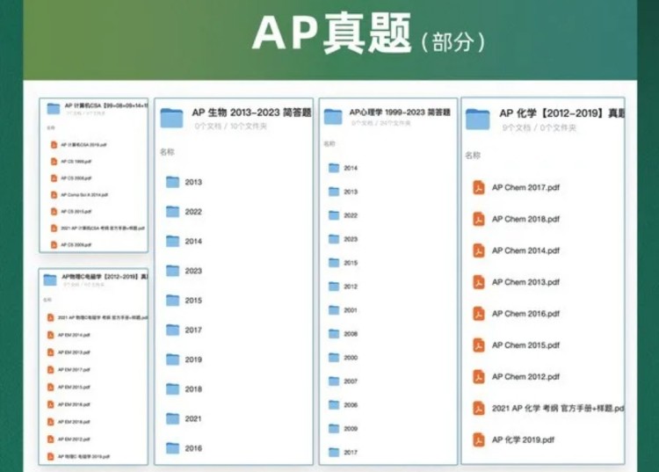Click the PDF icon for AP Chem 2017.pdf
The image size is (659, 472).
[x=479, y=187]
